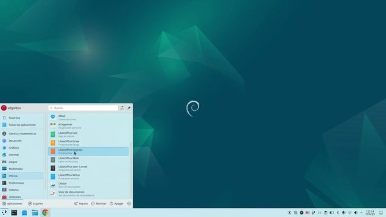The height and width of the screenshot is (217, 386).
Task: Open the file manager from taskbar
Action: (x=35, y=213)
